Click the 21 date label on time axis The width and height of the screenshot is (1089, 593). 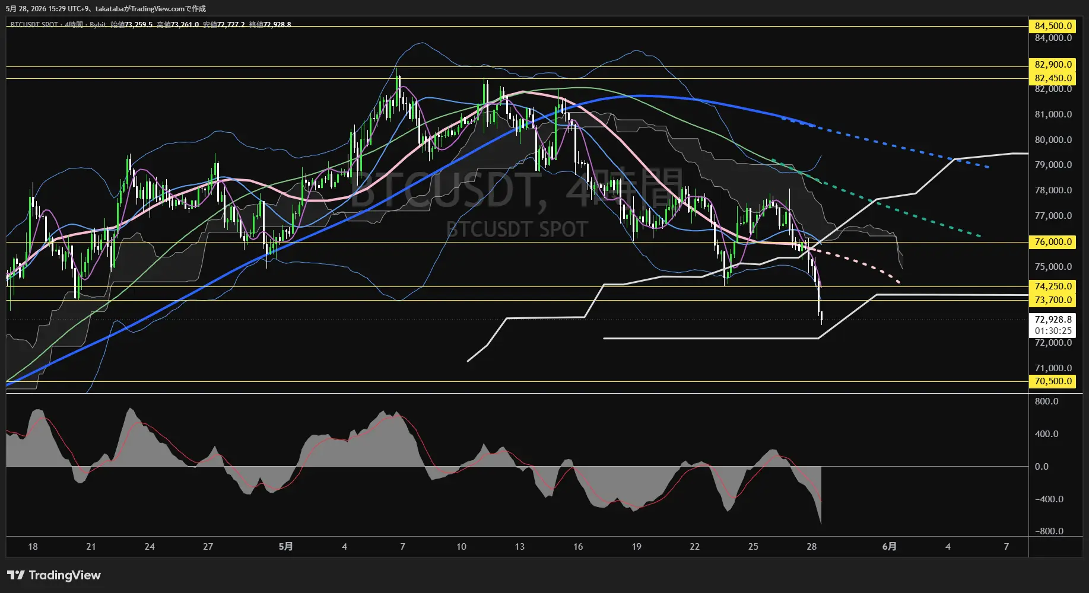[91, 547]
